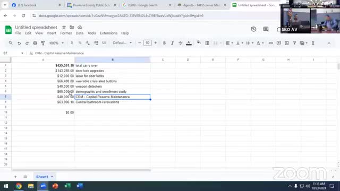Open the Default font dropdown
This screenshot has width=340, height=191.
[122, 43]
